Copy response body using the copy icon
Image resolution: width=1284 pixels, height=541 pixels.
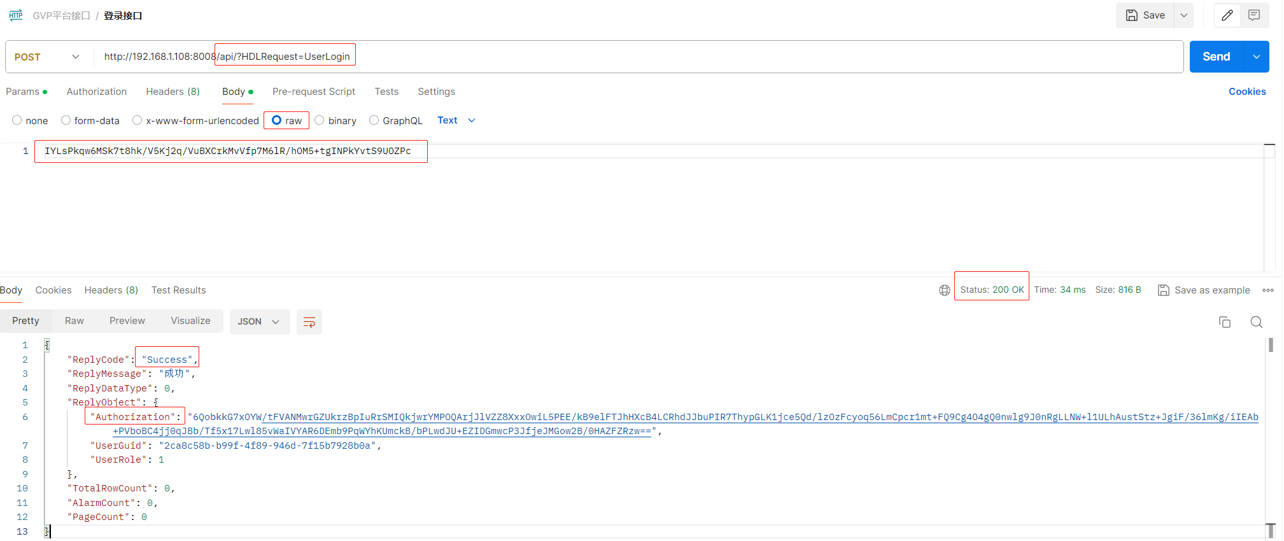point(1224,322)
